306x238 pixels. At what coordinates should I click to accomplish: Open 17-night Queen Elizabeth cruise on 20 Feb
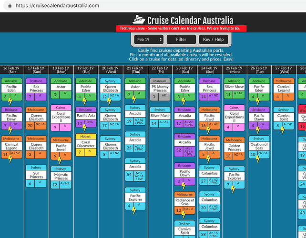pyautogui.click(x=111, y=119)
